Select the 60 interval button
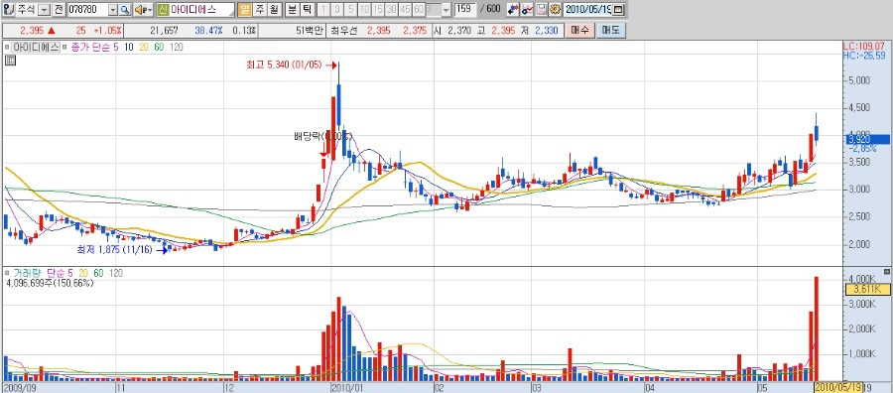Viewport: 893px width, 393px height. click(x=419, y=10)
